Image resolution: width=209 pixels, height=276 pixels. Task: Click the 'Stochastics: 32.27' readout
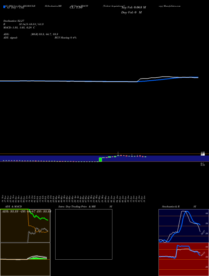pos(14,21)
